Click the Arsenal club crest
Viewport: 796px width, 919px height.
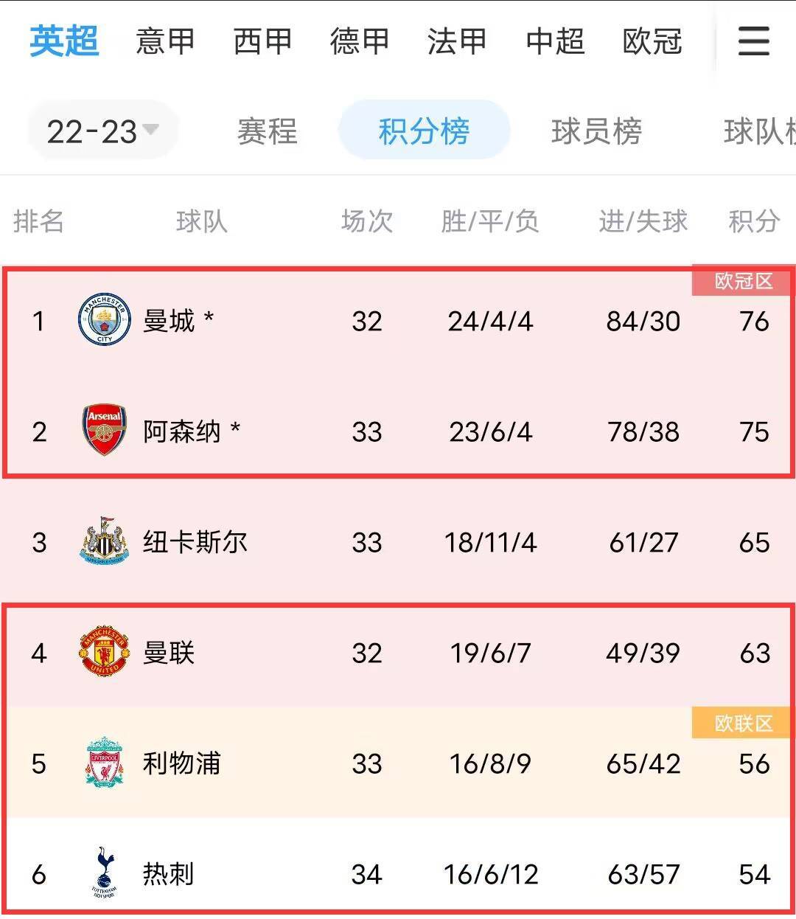(x=104, y=430)
